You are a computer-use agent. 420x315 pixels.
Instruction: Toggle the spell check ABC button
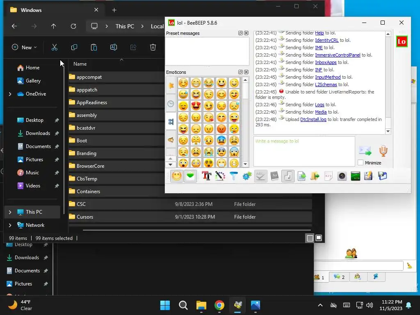(x=260, y=176)
